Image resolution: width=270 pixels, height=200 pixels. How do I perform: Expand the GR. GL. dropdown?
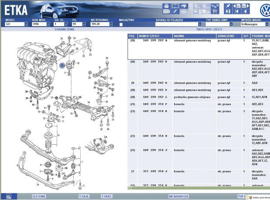point(66,24)
